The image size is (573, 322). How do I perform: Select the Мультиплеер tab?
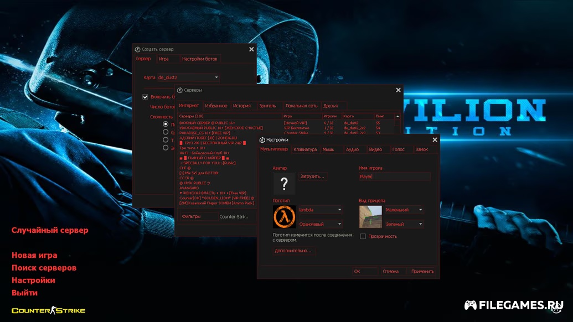(x=274, y=149)
